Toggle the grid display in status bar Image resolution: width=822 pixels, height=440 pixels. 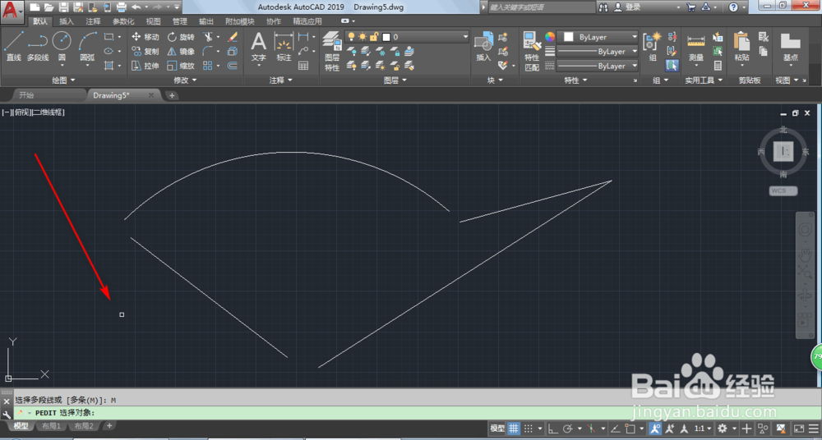click(x=514, y=428)
